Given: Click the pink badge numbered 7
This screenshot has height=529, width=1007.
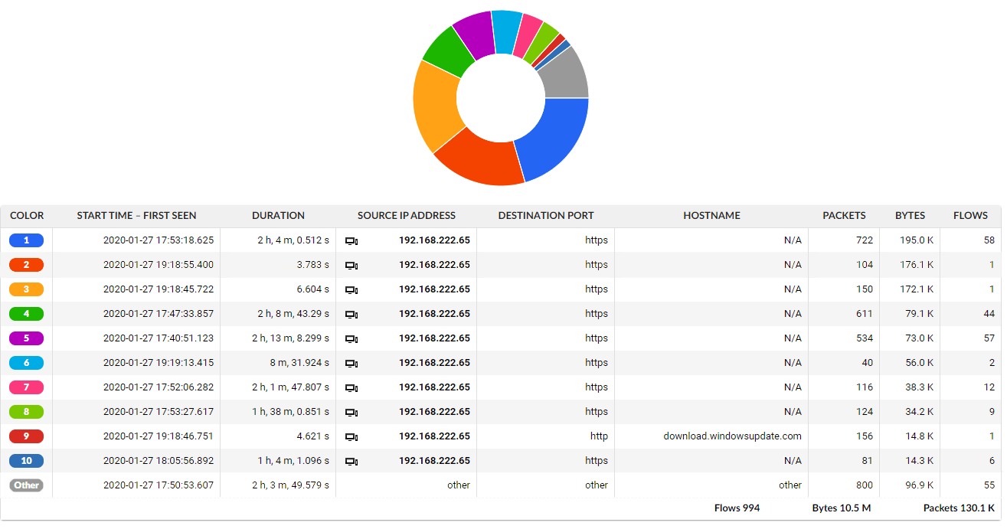Looking at the screenshot, I should 26,387.
